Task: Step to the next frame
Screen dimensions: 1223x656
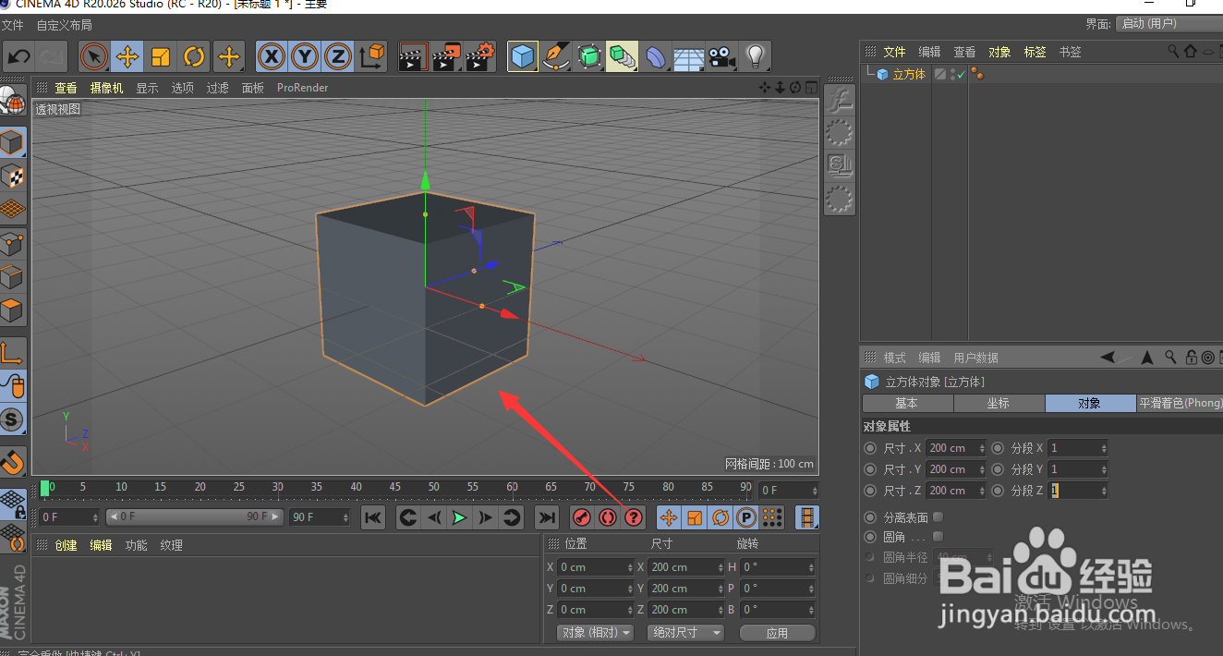Action: pos(485,517)
